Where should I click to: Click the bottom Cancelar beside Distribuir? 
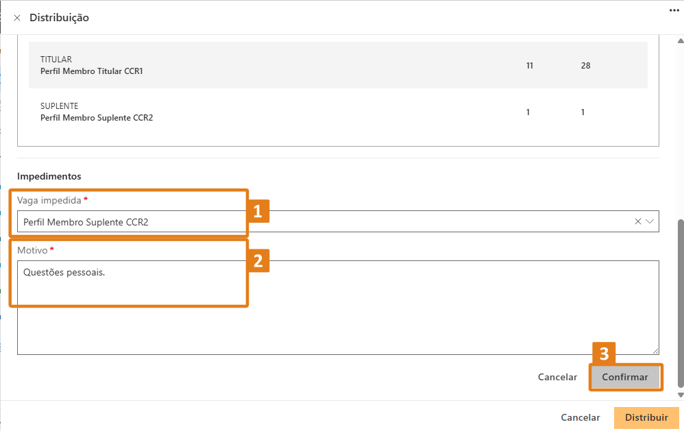click(581, 417)
